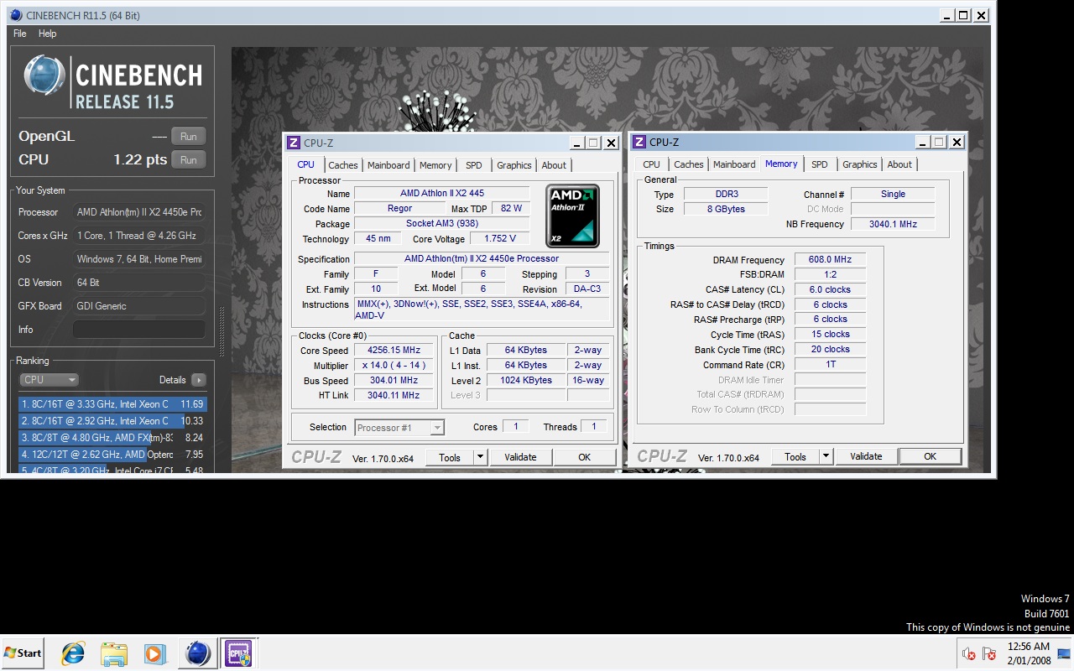Click the Info input field
This screenshot has width=1074, height=671.
pyautogui.click(x=138, y=330)
